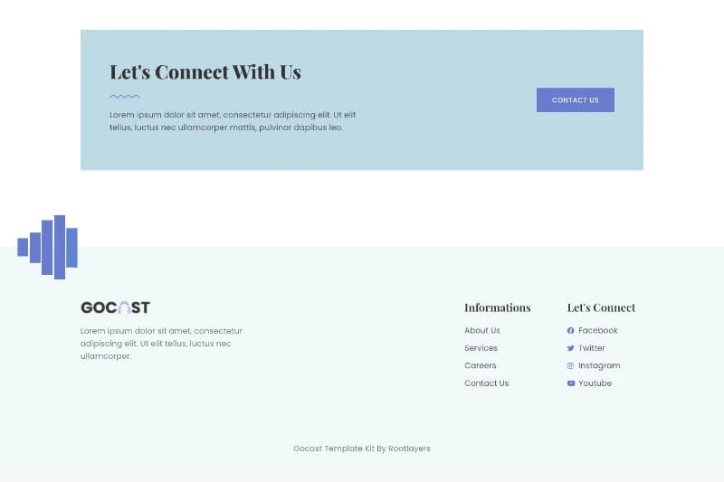
Task: Click the Let's Connect column heading
Action: click(601, 307)
